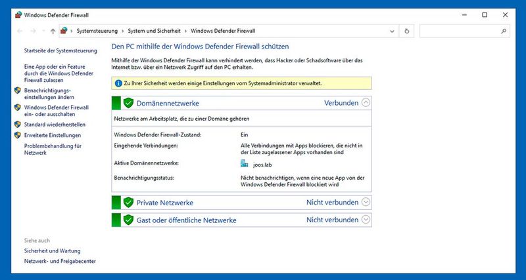Open Benachrichtigungseinstellungen ändern
526x280 pixels.
click(x=49, y=94)
